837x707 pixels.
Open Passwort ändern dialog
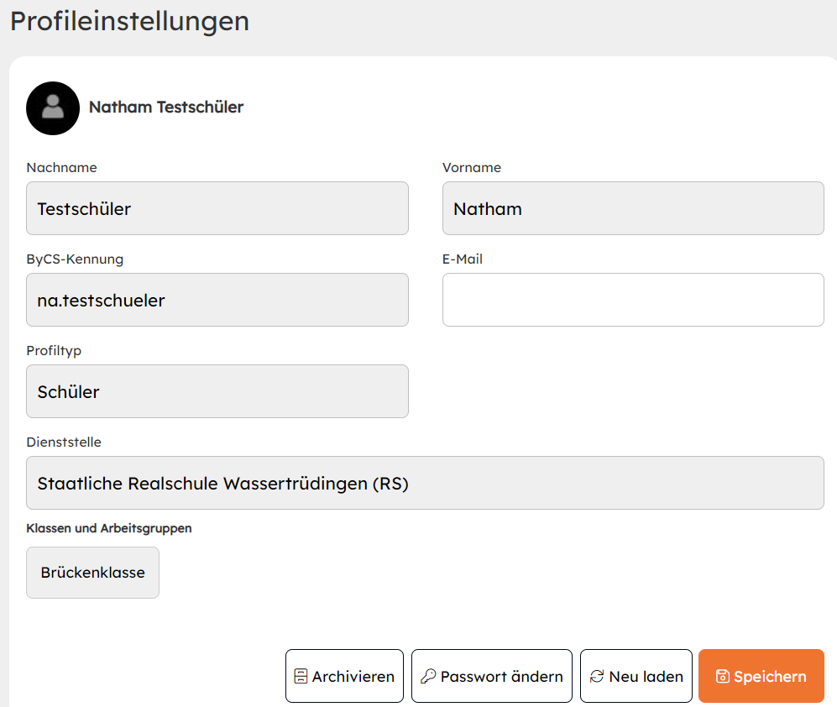tap(491, 676)
